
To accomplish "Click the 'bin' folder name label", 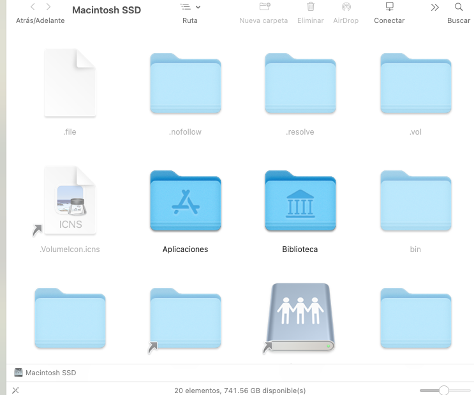I will pyautogui.click(x=415, y=250).
